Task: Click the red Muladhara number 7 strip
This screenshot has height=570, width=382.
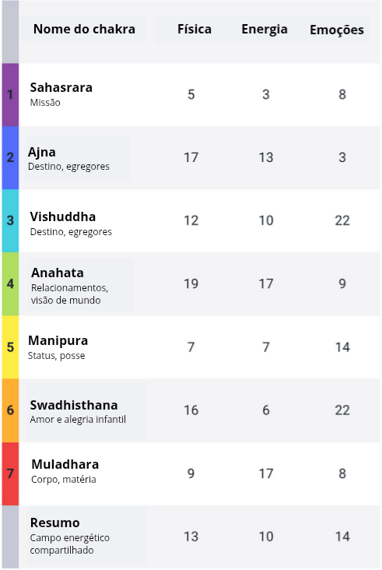Action: point(10,473)
